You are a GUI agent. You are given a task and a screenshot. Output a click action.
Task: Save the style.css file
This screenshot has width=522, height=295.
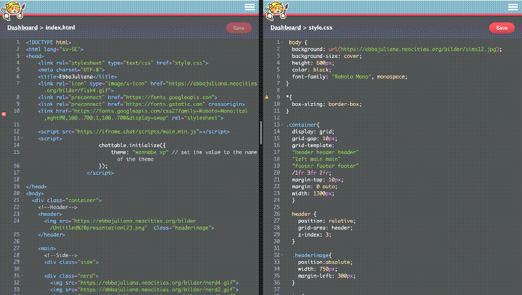[501, 28]
